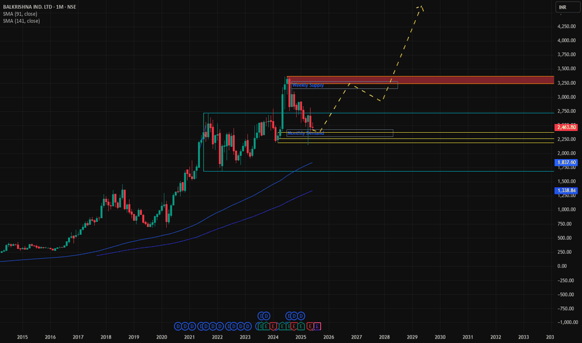Click the 2030 label on time axis
The width and height of the screenshot is (582, 343).
[x=440, y=337]
